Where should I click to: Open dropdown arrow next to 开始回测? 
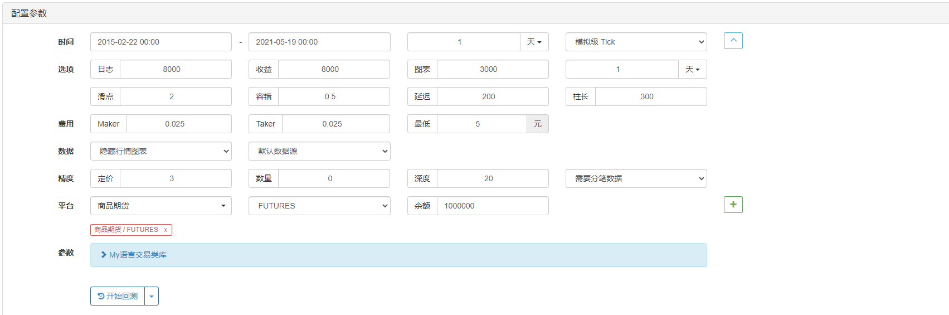pos(152,296)
